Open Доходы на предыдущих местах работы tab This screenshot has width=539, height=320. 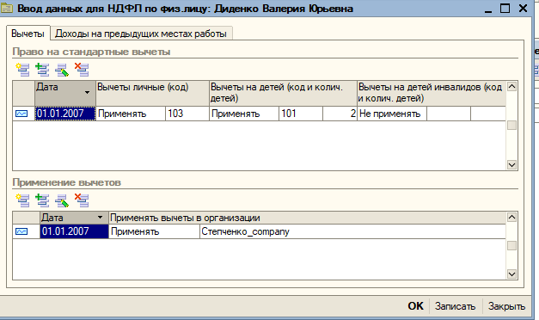141,34
